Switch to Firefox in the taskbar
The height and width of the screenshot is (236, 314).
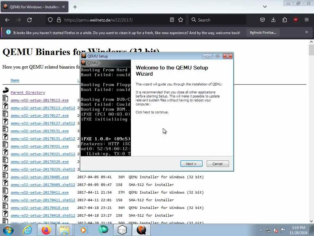[46, 230]
